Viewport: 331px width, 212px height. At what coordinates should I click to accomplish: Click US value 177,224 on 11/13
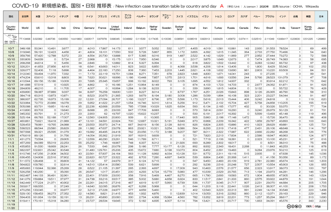coord(38,182)
